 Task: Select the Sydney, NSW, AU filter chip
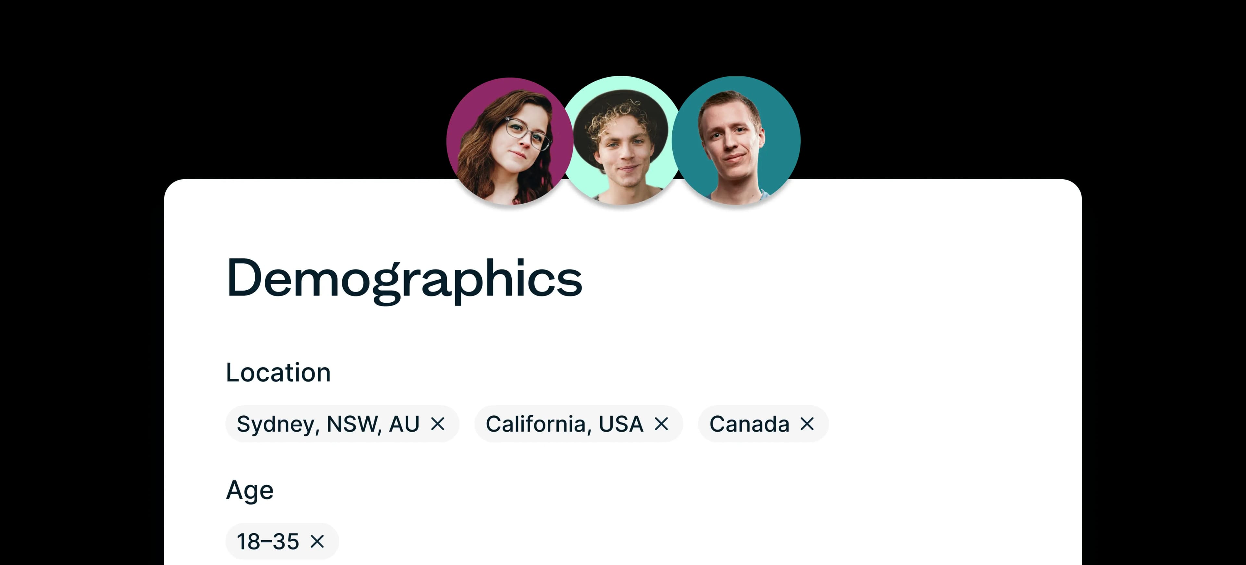pyautogui.click(x=329, y=424)
